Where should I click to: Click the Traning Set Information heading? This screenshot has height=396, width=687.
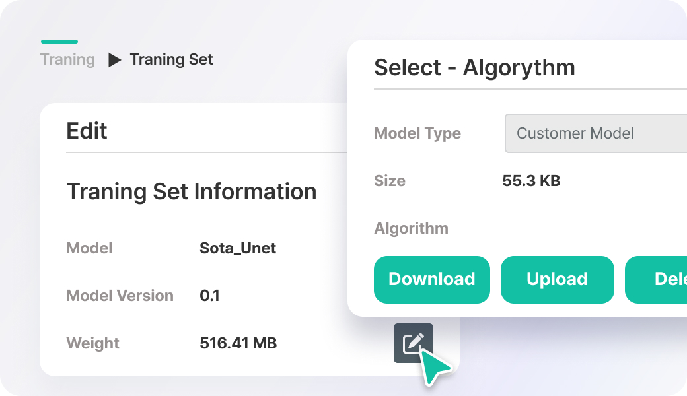pyautogui.click(x=192, y=192)
